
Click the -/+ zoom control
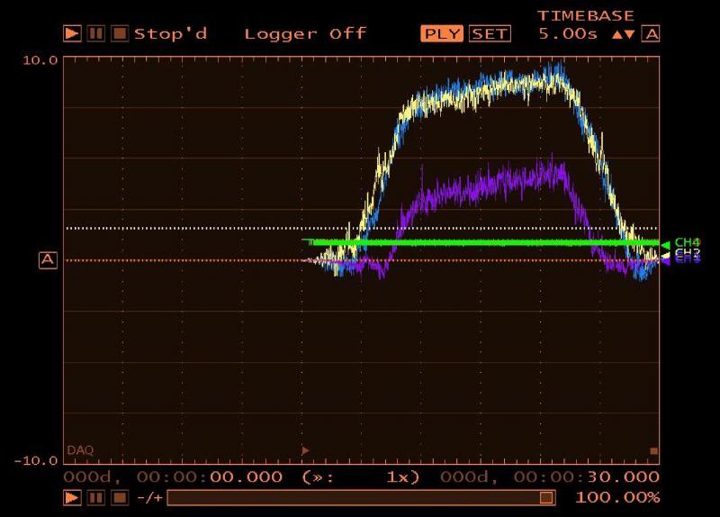[x=148, y=498]
